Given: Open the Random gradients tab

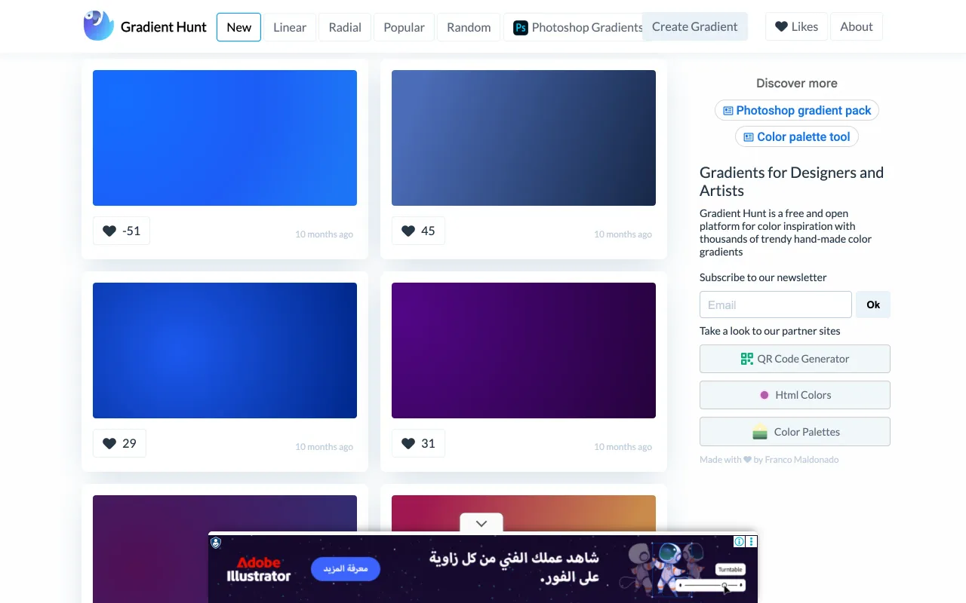Looking at the screenshot, I should tap(469, 27).
